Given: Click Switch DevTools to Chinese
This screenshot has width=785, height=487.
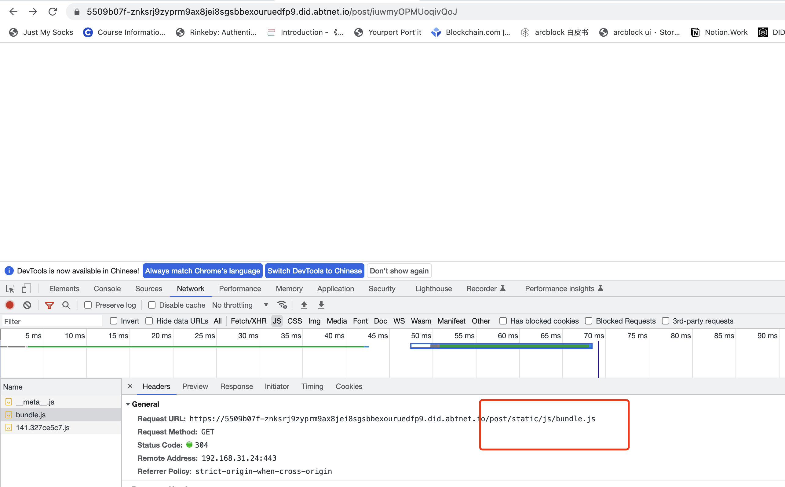Looking at the screenshot, I should pyautogui.click(x=314, y=271).
